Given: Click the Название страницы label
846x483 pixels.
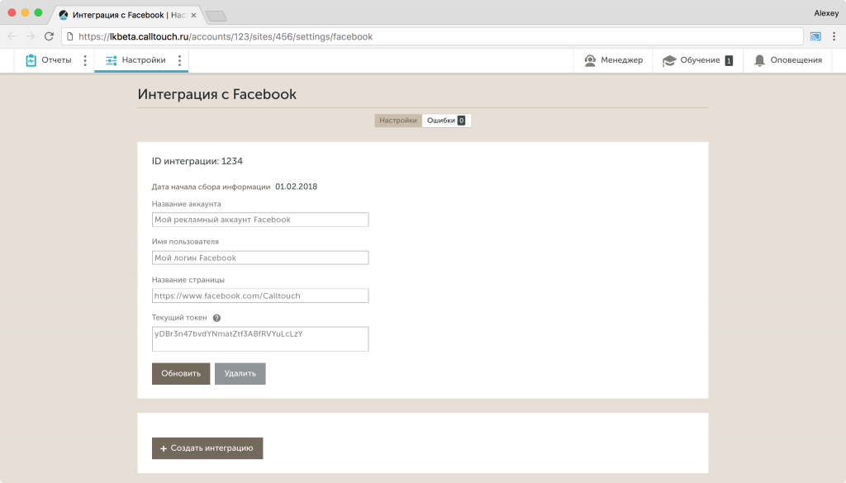Looking at the screenshot, I should 188,280.
